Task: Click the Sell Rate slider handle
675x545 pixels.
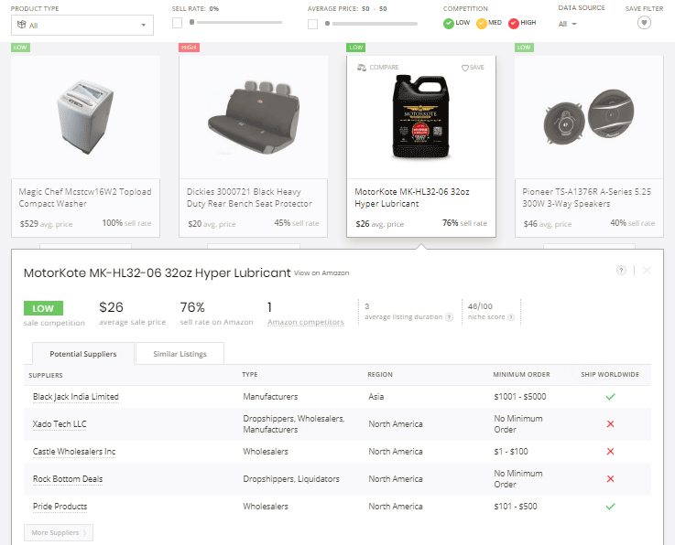Action: click(191, 20)
